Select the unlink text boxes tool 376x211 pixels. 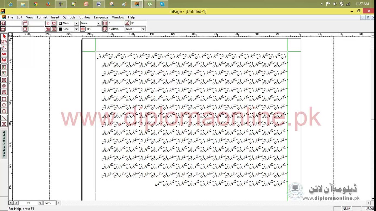pos(4,60)
